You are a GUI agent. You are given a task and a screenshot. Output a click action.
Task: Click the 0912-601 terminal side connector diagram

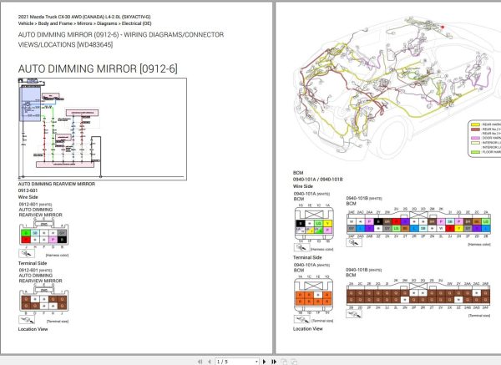click(43, 299)
